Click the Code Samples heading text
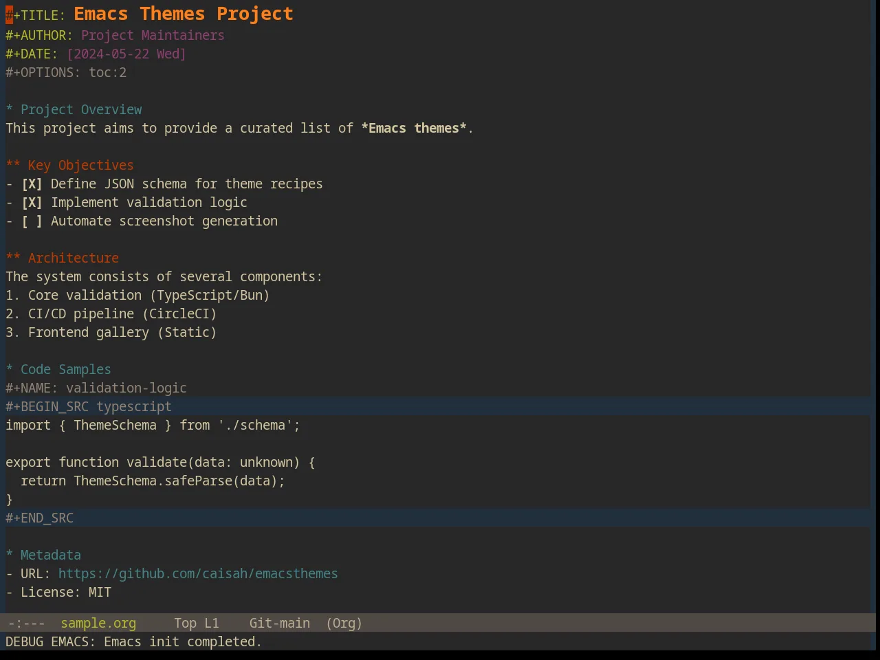The height and width of the screenshot is (660, 880). pyautogui.click(x=66, y=370)
